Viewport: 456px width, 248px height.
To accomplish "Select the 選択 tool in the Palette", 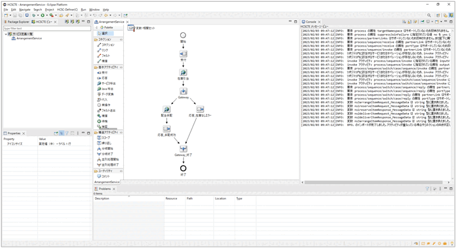I will point(105,33).
